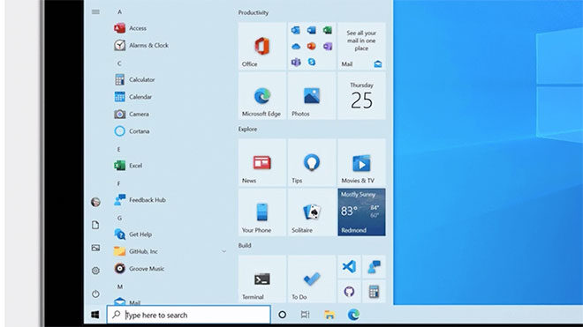583x327 pixels.
Task: Click the Windows Start button
Action: [95, 316]
